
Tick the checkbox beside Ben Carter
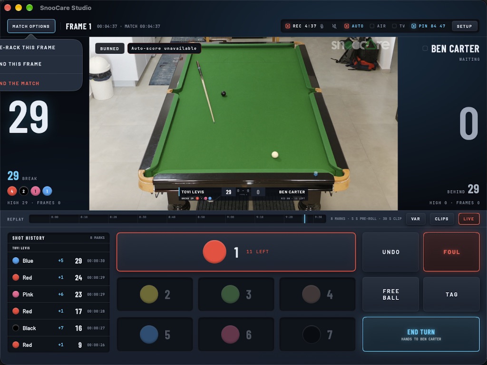(425, 48)
